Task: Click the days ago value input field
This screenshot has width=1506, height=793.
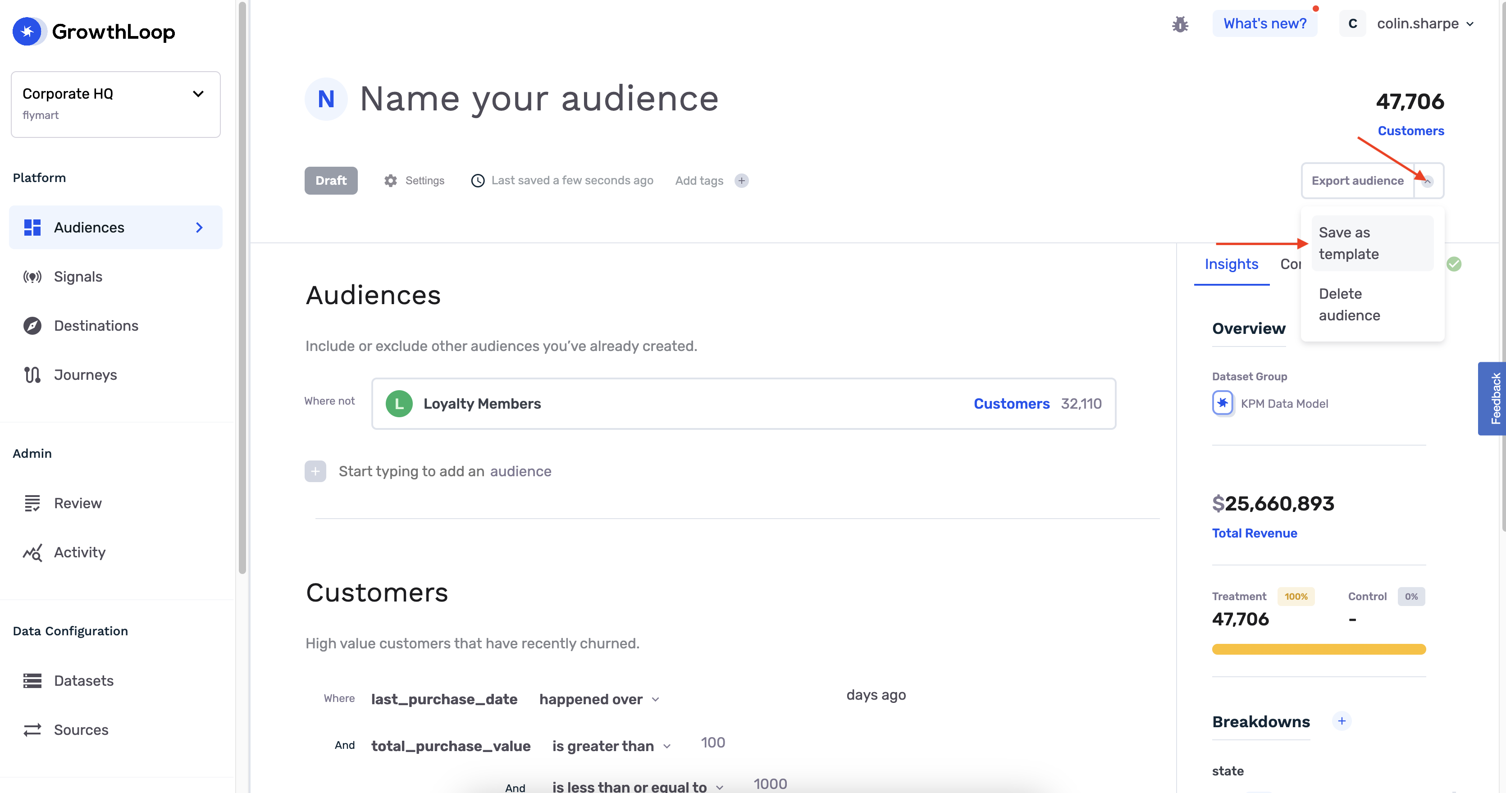Action: pos(753,695)
